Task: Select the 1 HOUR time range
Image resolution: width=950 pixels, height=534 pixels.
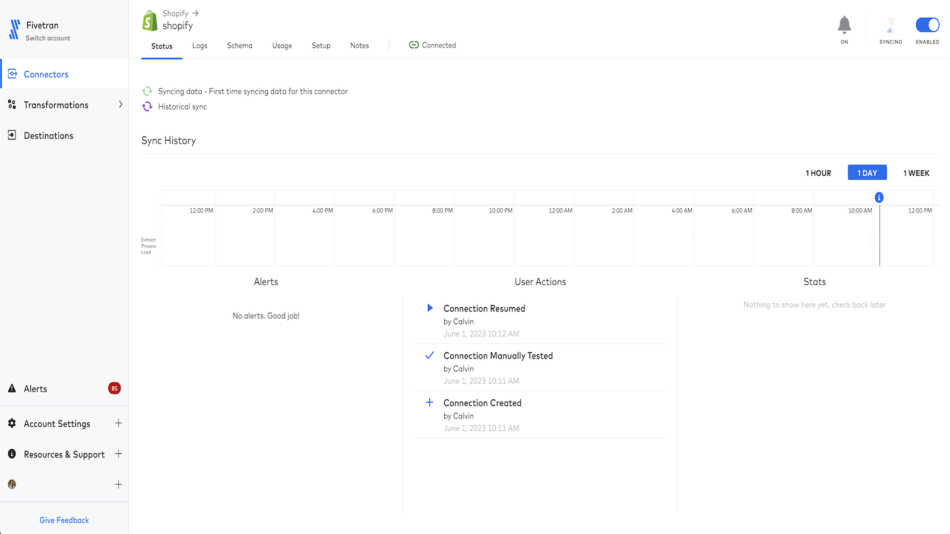Action: 818,173
